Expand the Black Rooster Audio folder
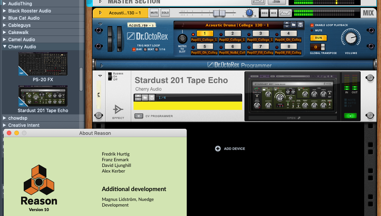The image size is (381, 216). pos(5,11)
